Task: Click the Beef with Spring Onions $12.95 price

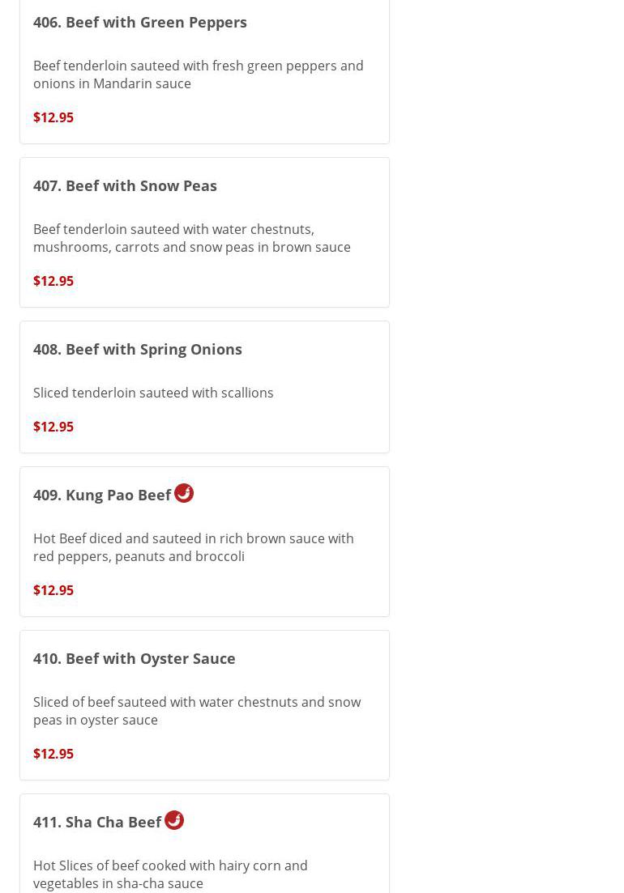Action: [x=53, y=427]
